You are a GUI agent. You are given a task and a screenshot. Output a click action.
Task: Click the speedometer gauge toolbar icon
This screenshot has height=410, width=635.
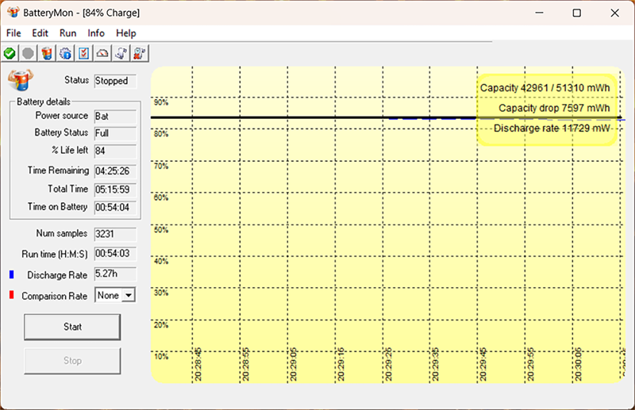103,53
